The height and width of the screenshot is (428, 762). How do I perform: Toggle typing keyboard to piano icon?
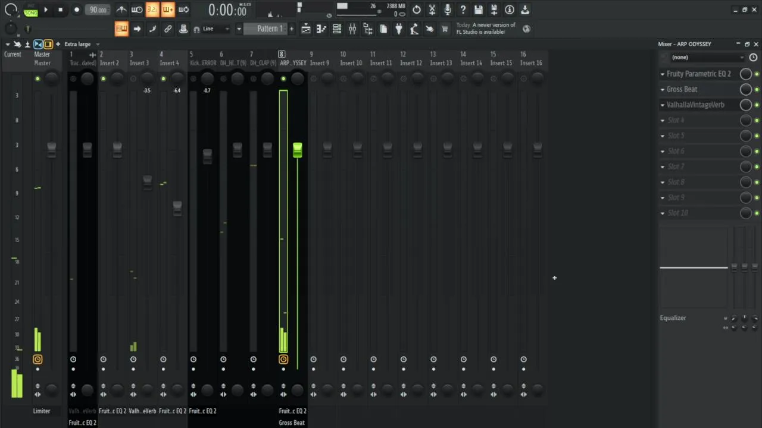(x=121, y=29)
